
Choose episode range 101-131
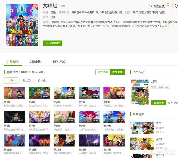point(42,81)
